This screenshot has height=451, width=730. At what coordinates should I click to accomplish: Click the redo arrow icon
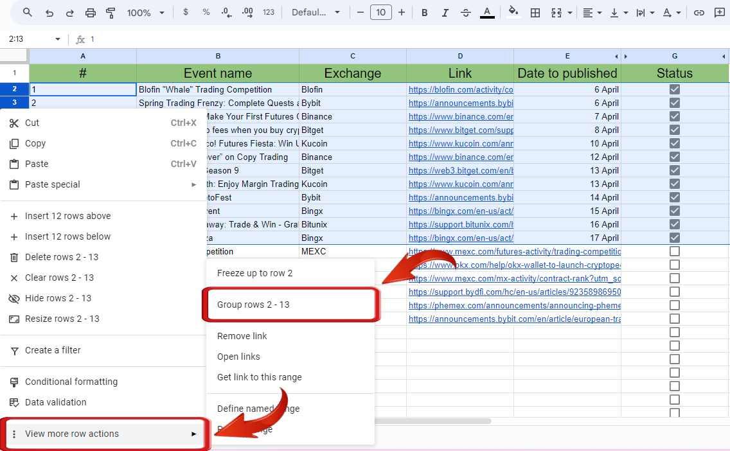pyautogui.click(x=70, y=13)
